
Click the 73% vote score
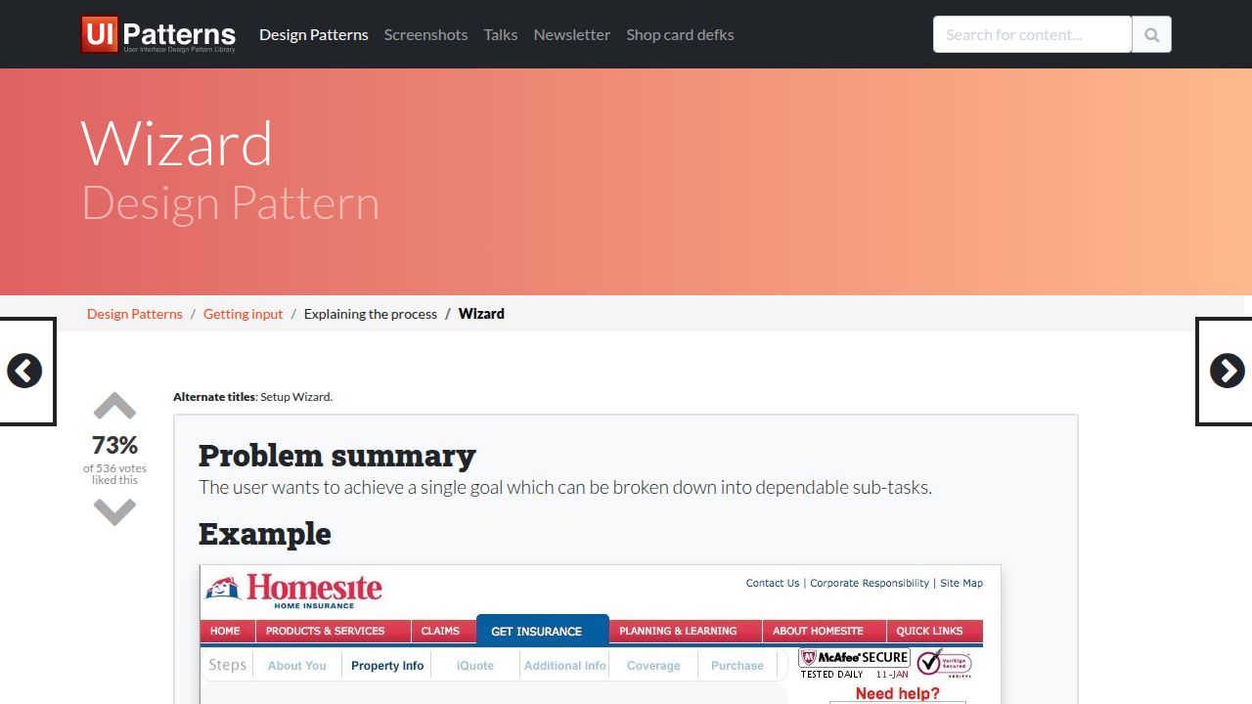point(114,446)
